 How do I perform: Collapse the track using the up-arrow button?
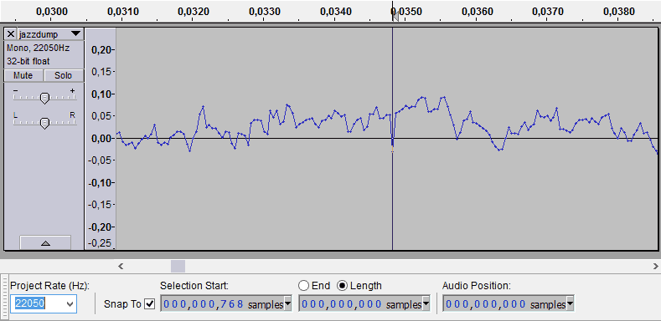coord(45,242)
